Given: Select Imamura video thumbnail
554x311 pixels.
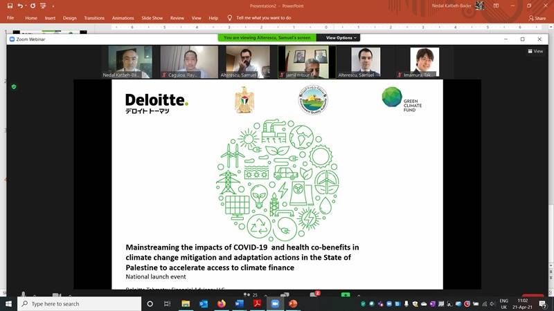Looking at the screenshot, I should pos(425,62).
